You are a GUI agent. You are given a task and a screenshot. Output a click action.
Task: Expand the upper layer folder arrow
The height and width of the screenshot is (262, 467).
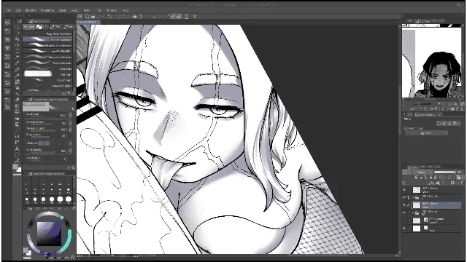pyautogui.click(x=413, y=197)
